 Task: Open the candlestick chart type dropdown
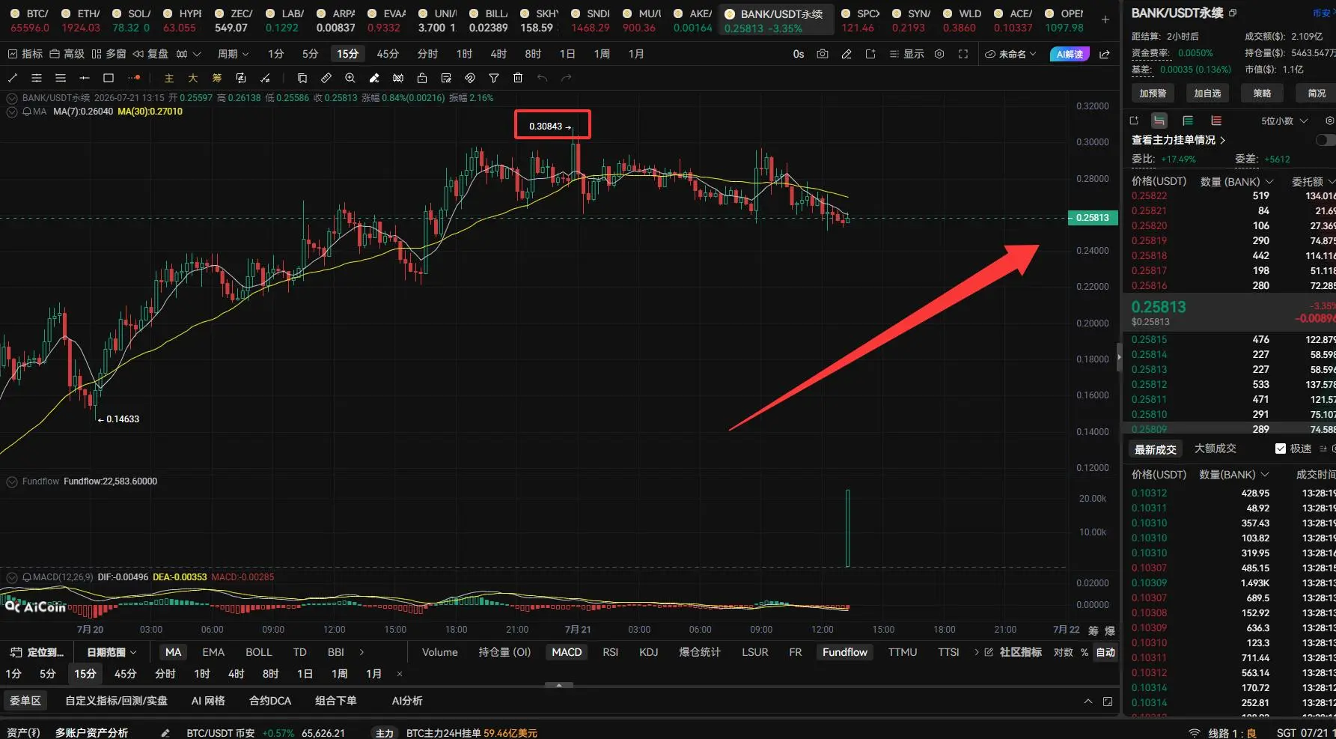click(x=188, y=54)
